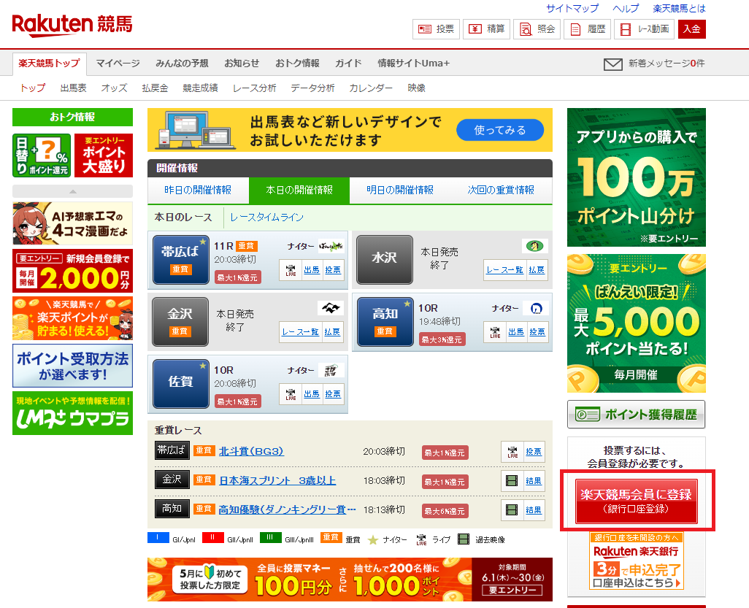Open the レース動画 race video button
The width and height of the screenshot is (749, 608).
pos(645,29)
